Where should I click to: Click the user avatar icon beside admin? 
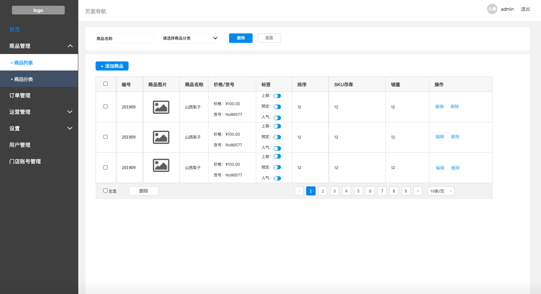click(x=492, y=9)
